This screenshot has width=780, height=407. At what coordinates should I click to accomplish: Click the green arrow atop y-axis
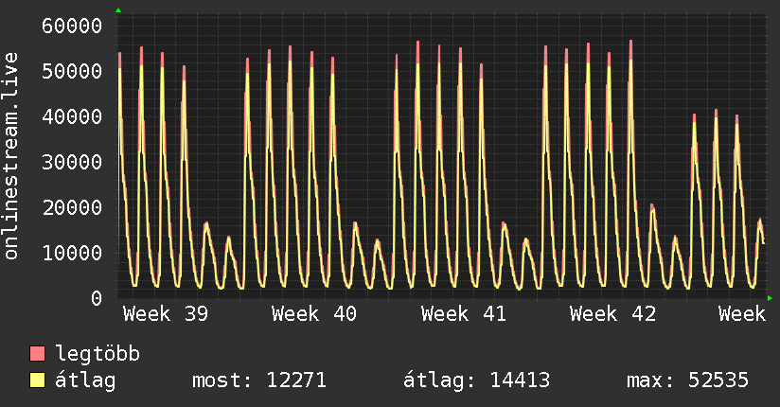pos(118,10)
